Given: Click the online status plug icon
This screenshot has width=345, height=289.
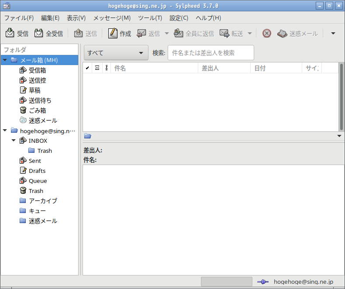Looking at the screenshot, I should [x=263, y=282].
